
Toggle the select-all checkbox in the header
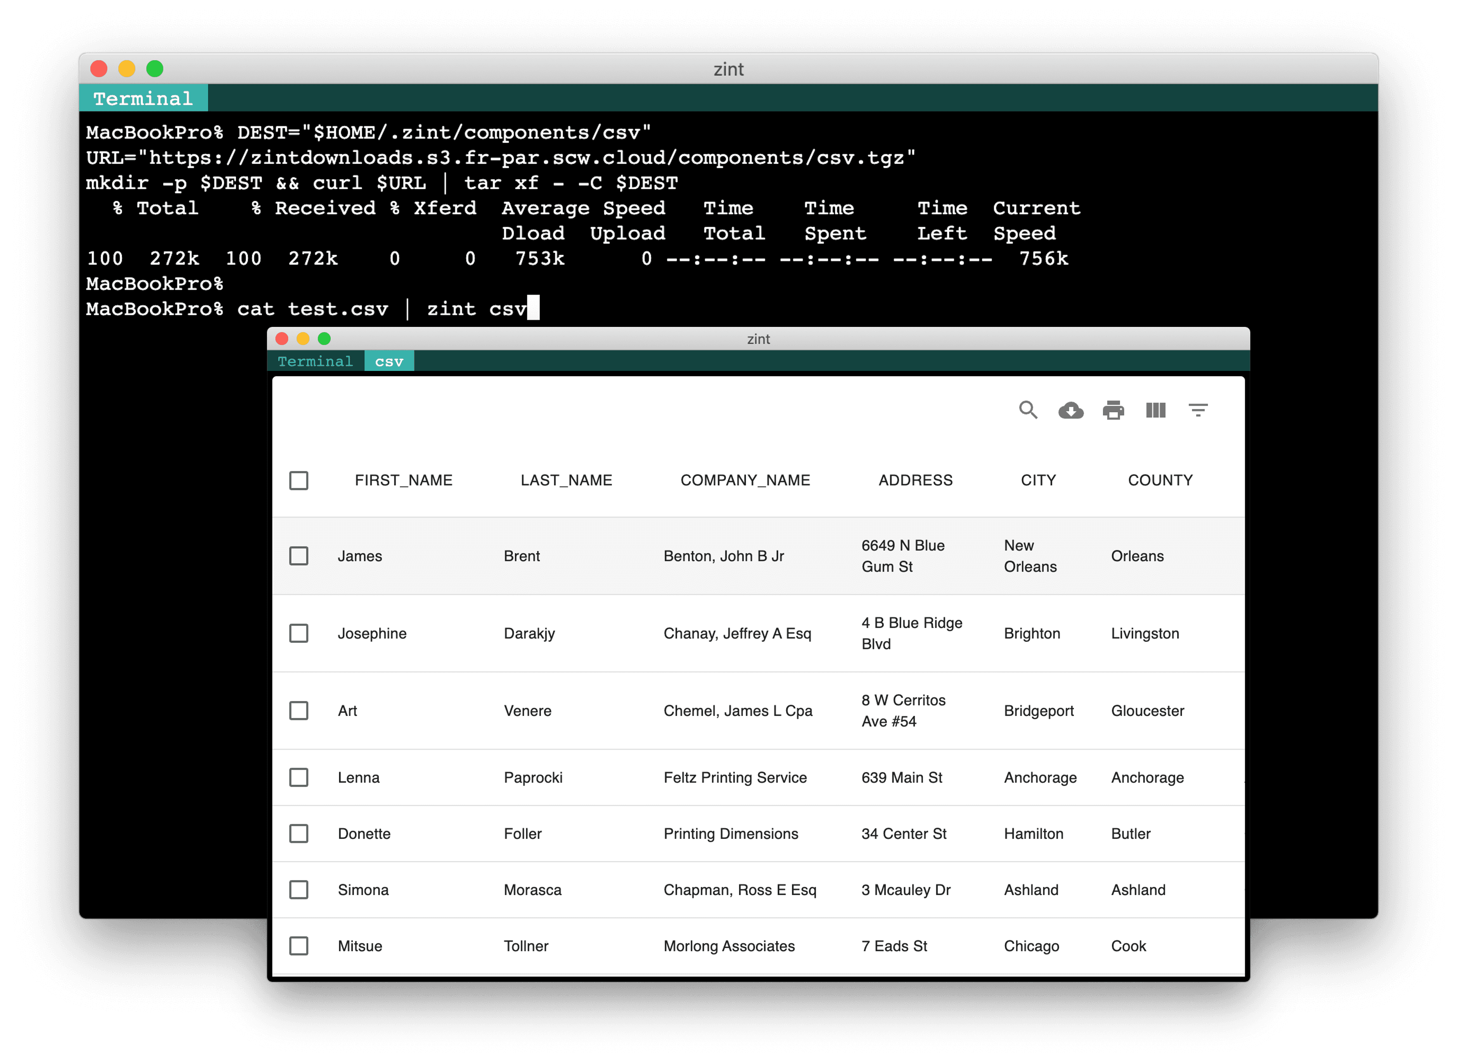point(299,480)
